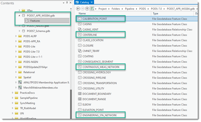Click the Forward navigation arrow in Catalog
The image size is (201, 122).
83,9
